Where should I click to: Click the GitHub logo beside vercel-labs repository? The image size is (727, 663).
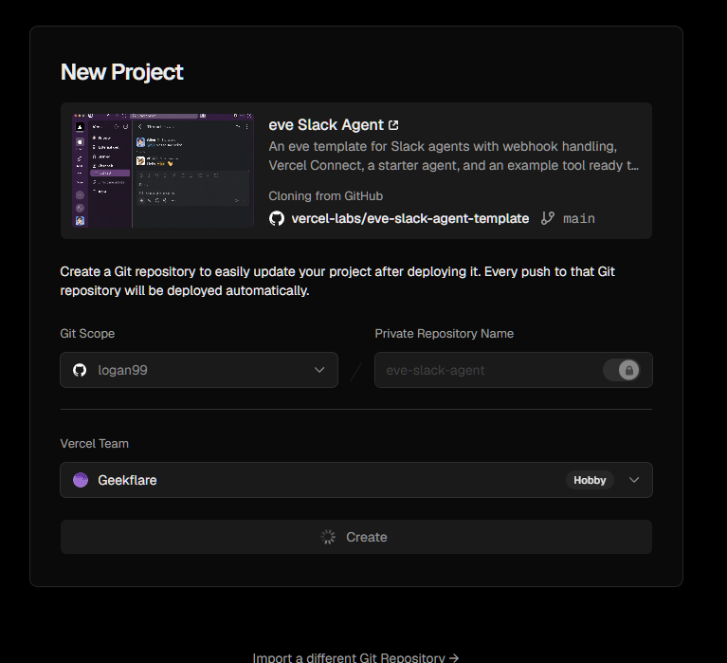tap(277, 218)
